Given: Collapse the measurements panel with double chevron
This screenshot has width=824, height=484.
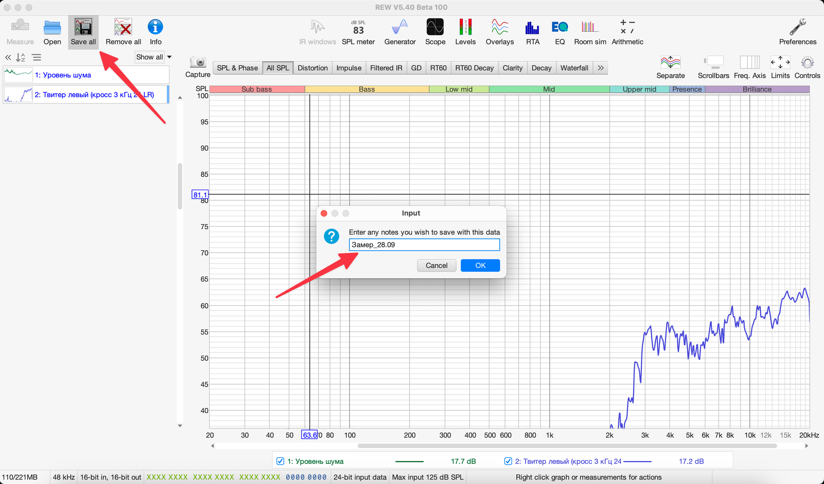Looking at the screenshot, I should pos(8,57).
